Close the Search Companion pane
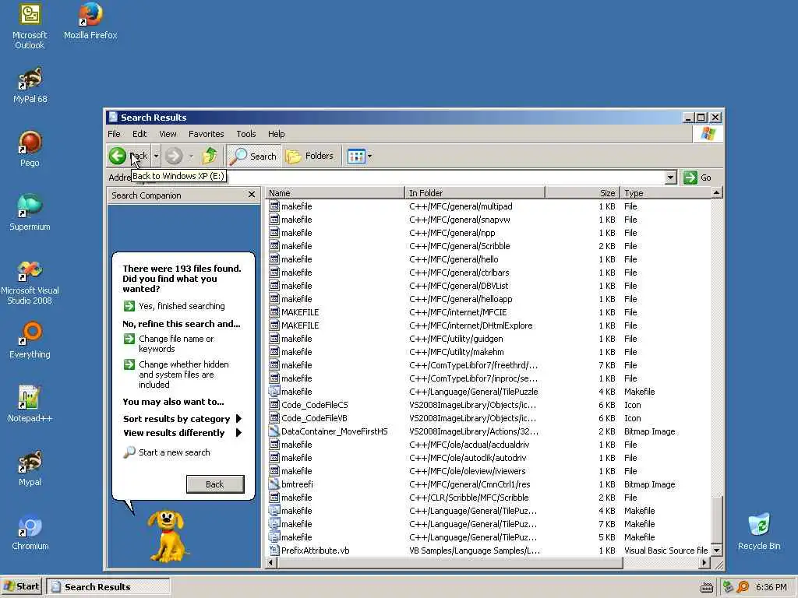 click(252, 195)
